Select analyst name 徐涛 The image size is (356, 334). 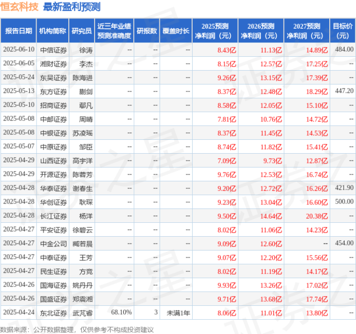point(86,50)
